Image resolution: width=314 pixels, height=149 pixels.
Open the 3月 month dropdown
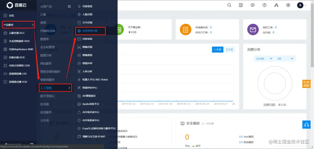tap(285, 58)
